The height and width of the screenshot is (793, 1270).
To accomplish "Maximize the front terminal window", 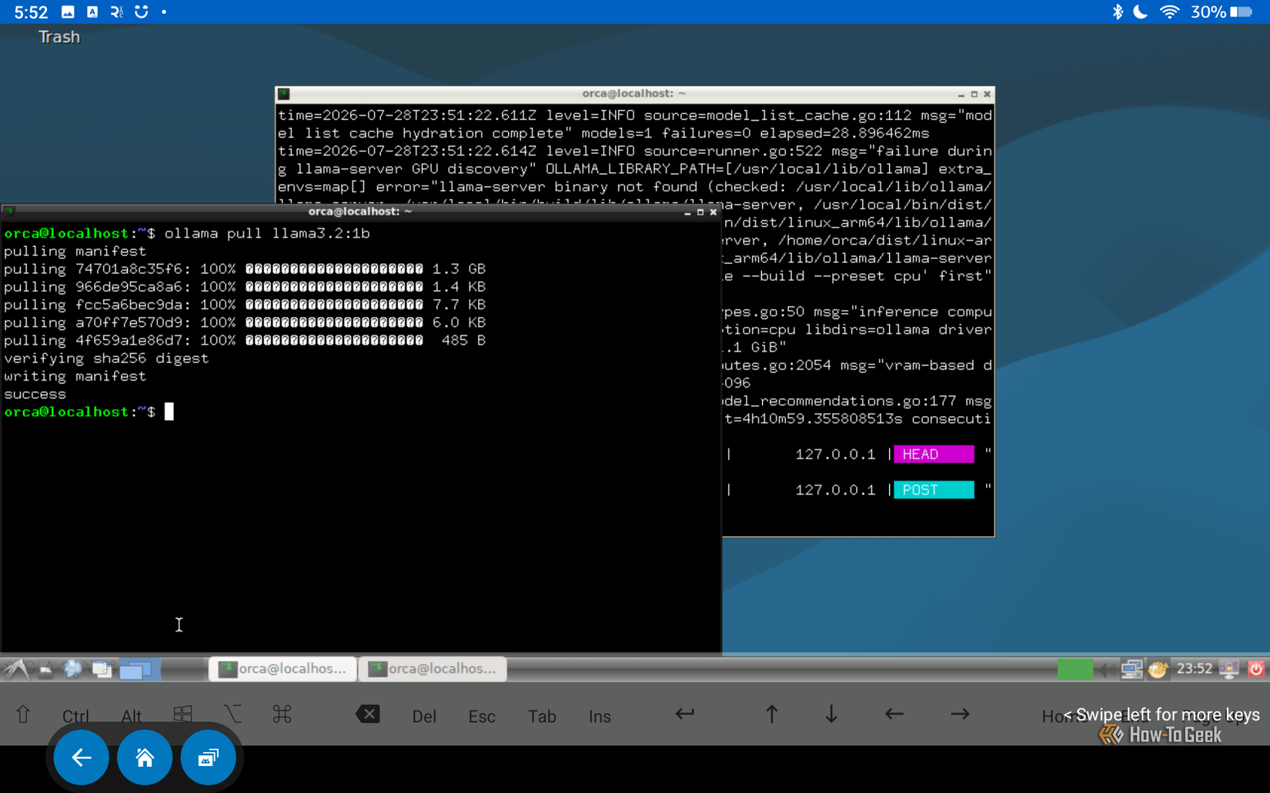I will point(700,212).
